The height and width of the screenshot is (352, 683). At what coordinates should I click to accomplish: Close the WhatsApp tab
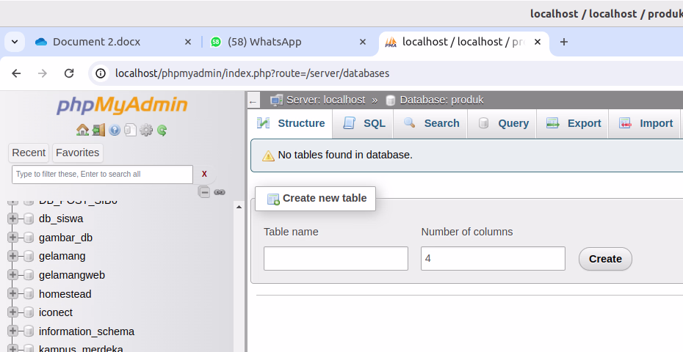pos(362,42)
